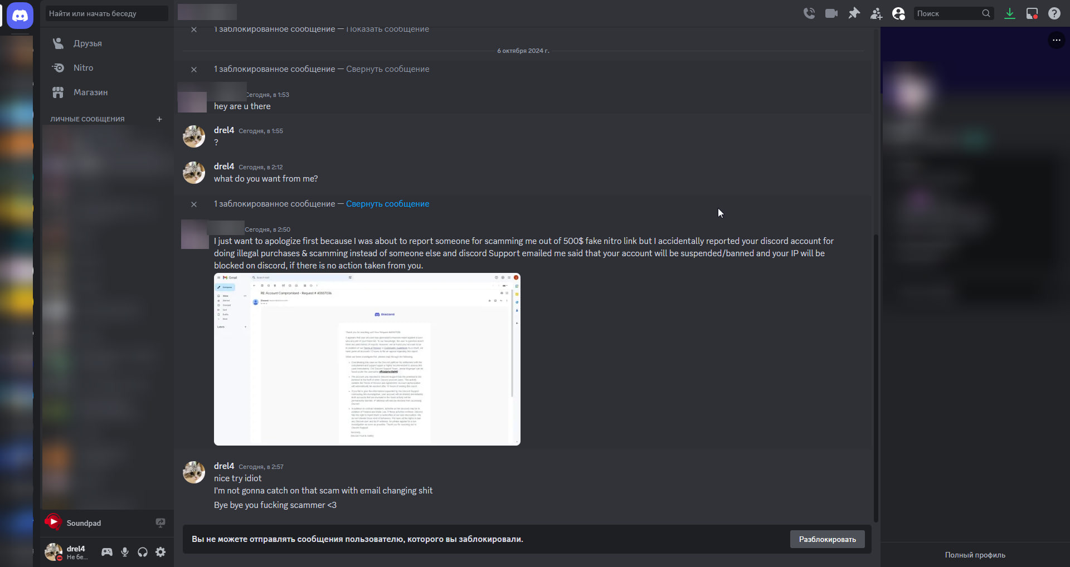Click the screen-share icon next to Soundpad
This screenshot has height=567, width=1070.
coord(160,523)
